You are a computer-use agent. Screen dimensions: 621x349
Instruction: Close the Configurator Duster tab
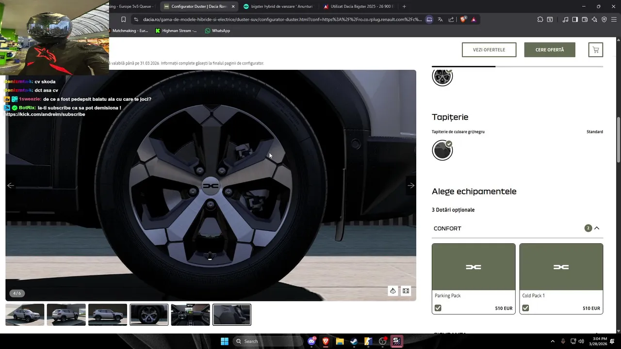point(233,6)
